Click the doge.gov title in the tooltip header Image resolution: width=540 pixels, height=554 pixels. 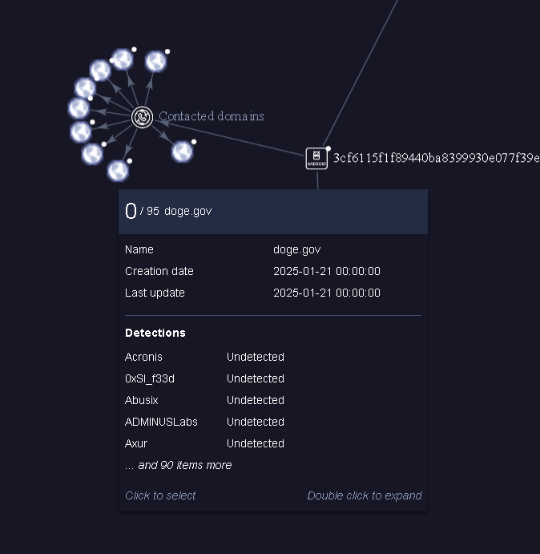[188, 212]
